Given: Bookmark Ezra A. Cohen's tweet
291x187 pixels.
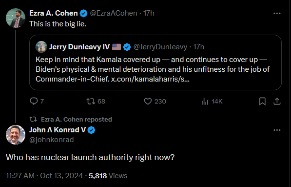Looking at the screenshot, I should (x=262, y=101).
